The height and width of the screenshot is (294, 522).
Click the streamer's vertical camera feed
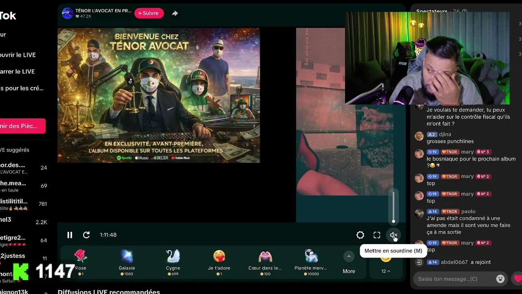(345, 125)
